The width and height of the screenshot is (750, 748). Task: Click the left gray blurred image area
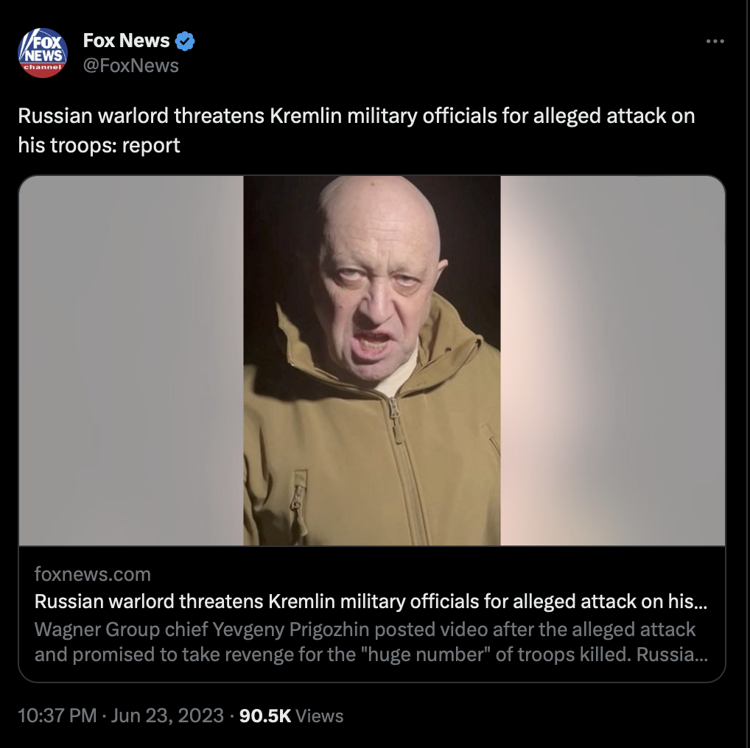click(131, 360)
